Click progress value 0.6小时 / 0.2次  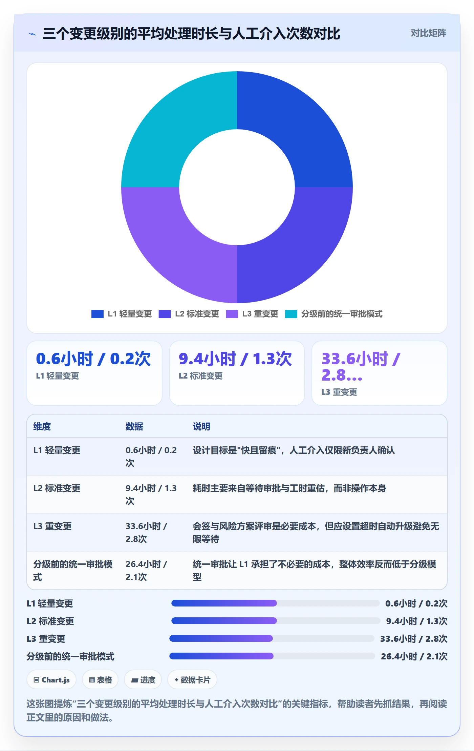pos(416,603)
